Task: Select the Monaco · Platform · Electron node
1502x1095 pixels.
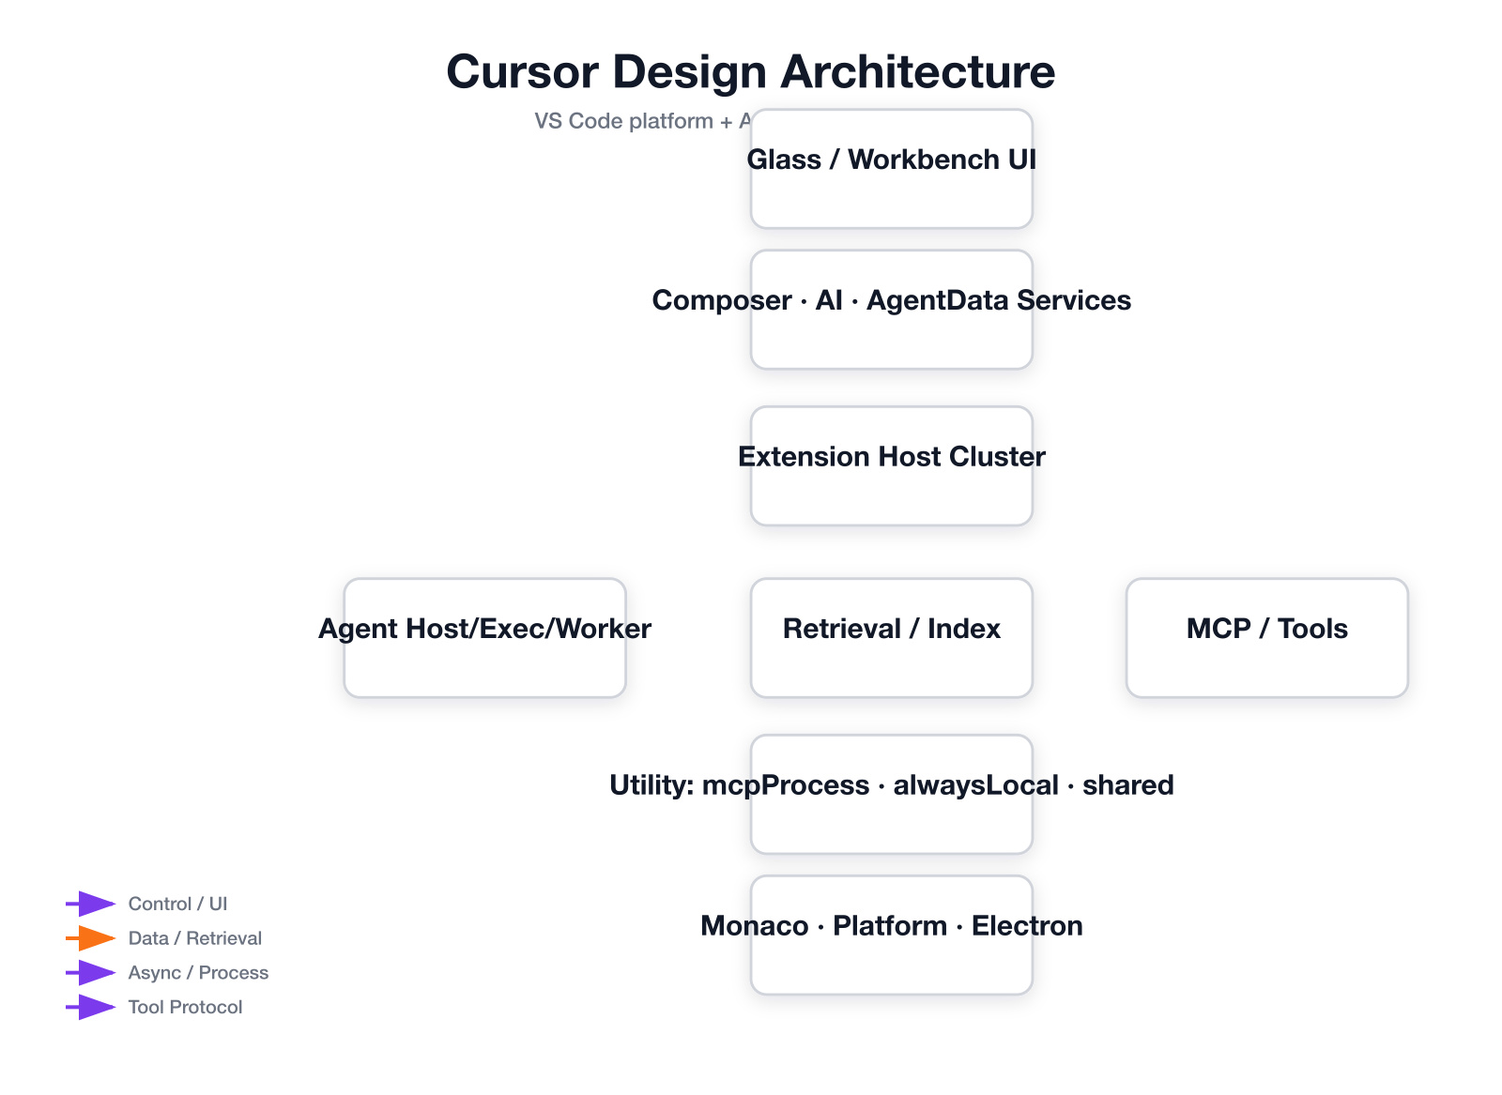Action: click(x=892, y=935)
